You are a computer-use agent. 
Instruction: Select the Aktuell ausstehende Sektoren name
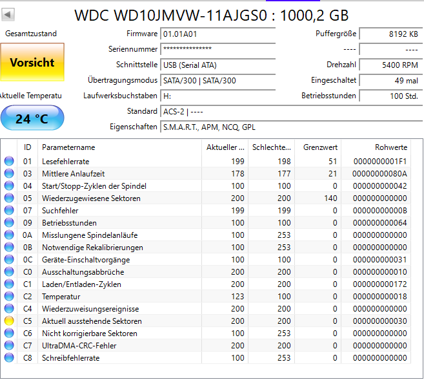tap(92, 321)
